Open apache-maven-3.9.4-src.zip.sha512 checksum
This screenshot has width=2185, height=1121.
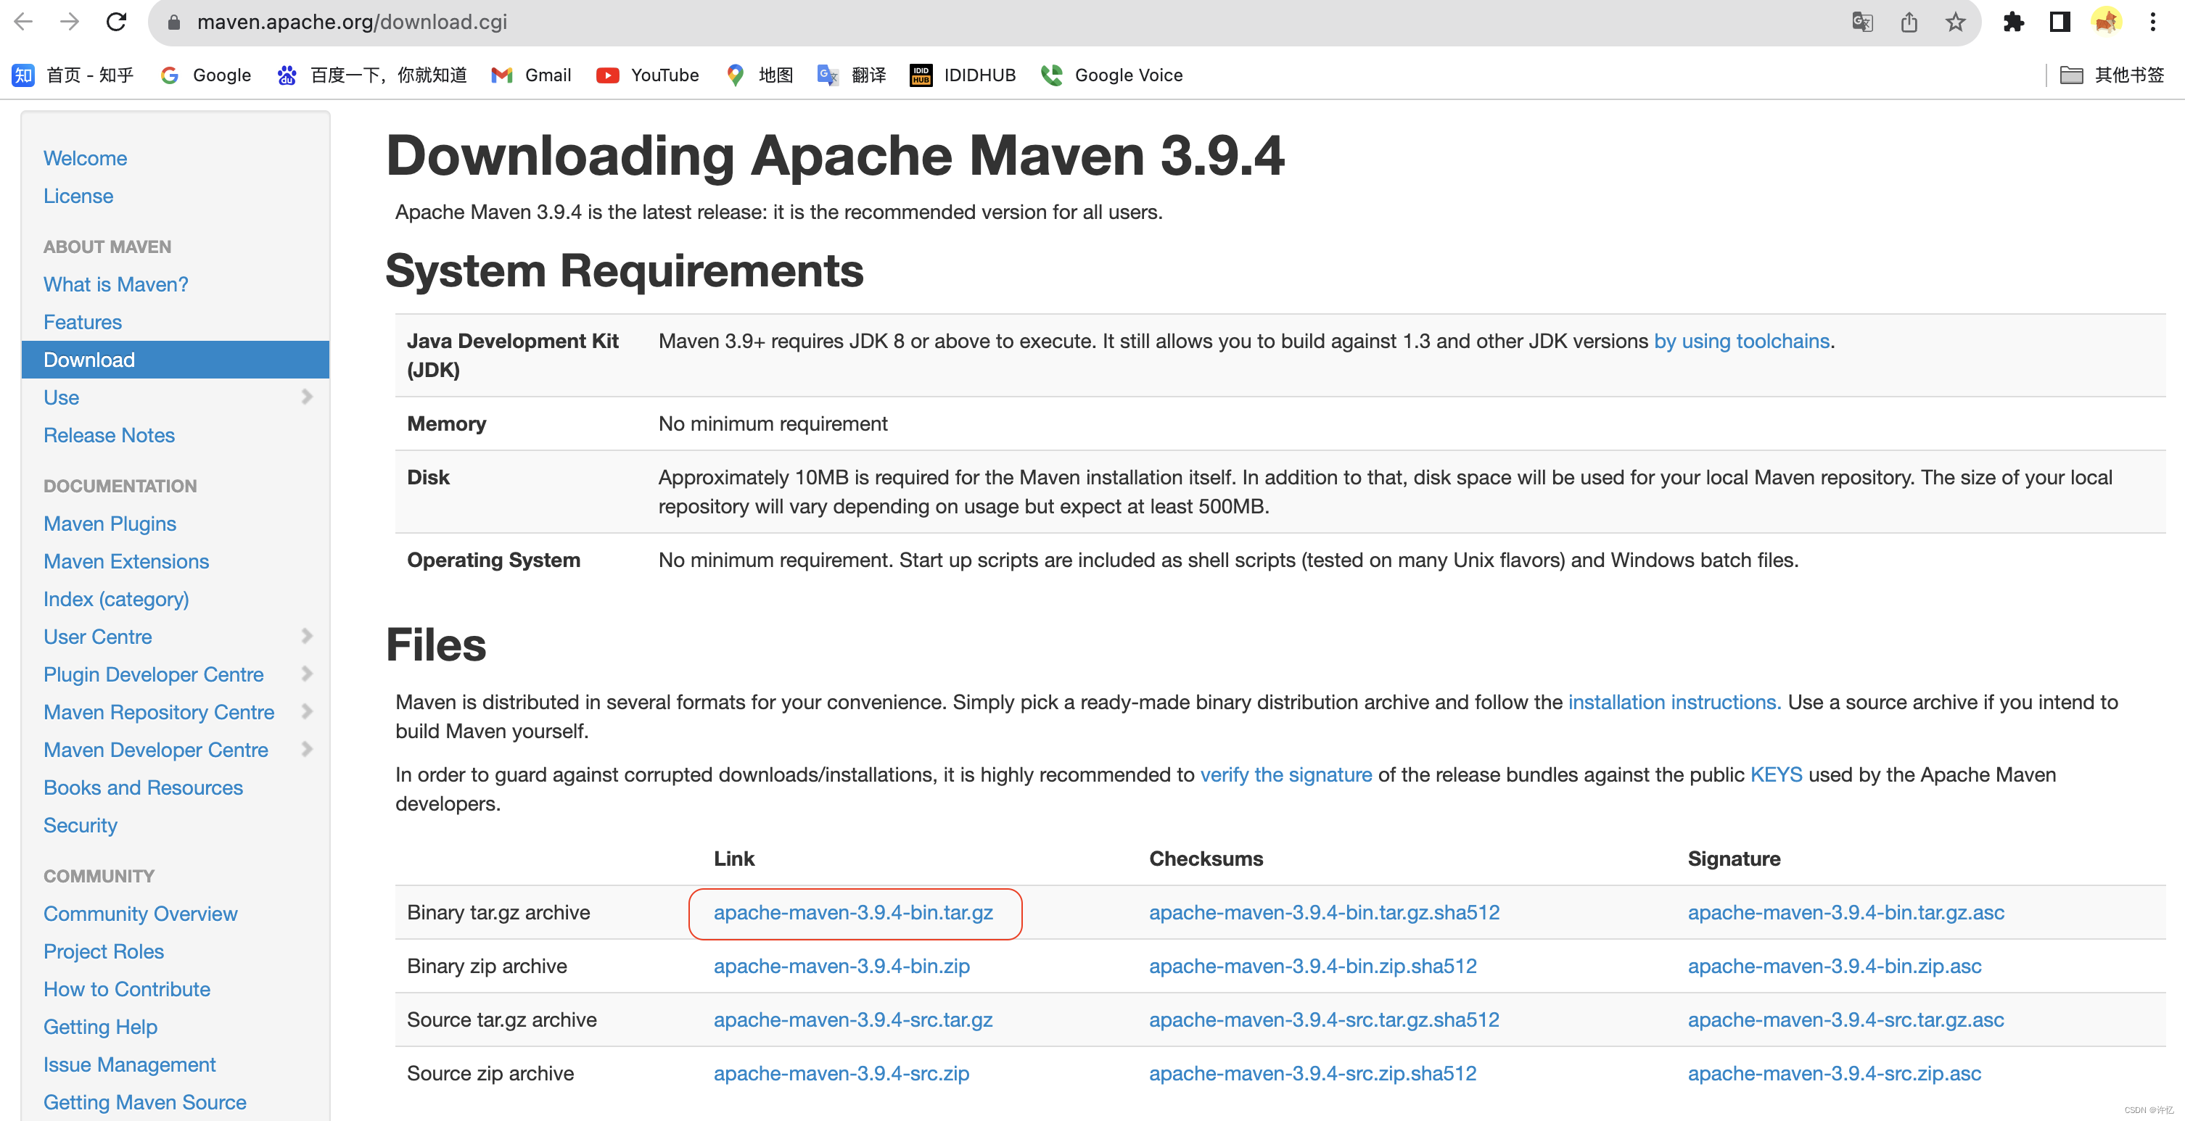1312,1074
